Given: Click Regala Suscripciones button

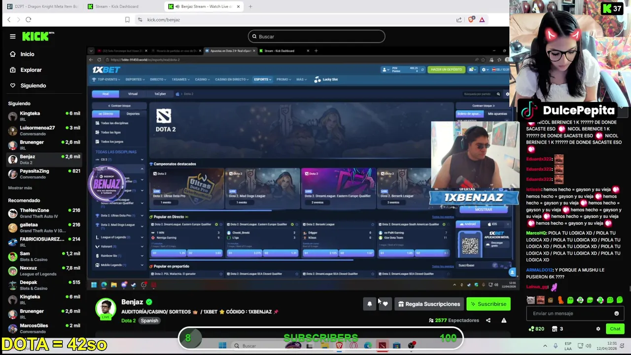Looking at the screenshot, I should pyautogui.click(x=429, y=304).
